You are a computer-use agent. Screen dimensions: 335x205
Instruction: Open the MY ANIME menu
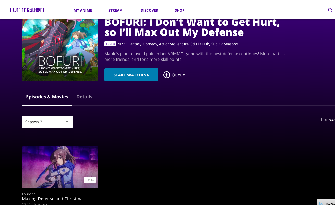[x=83, y=10]
